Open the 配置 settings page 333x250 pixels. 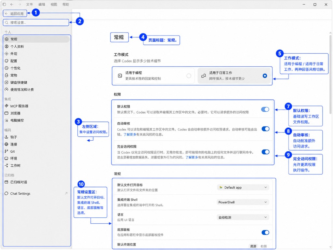(x=36, y=61)
